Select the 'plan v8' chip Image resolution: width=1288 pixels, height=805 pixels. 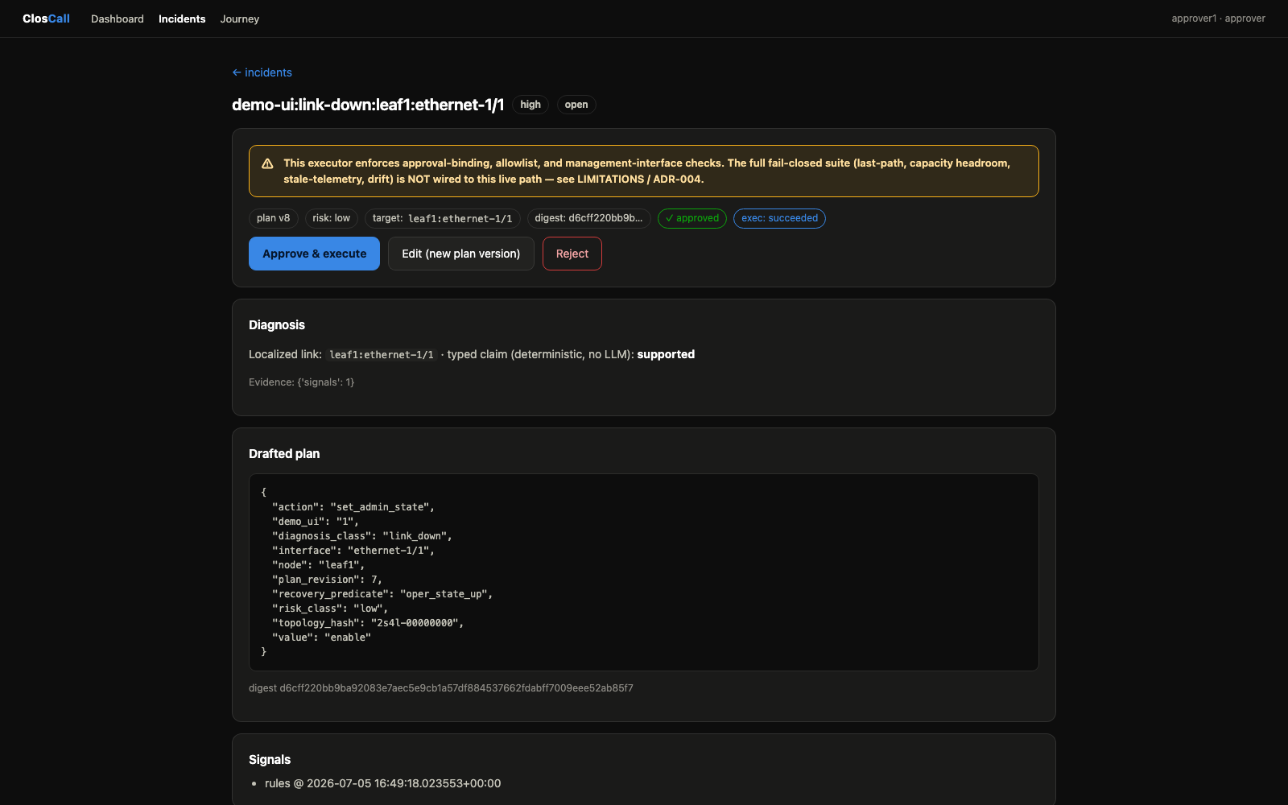pyautogui.click(x=274, y=218)
